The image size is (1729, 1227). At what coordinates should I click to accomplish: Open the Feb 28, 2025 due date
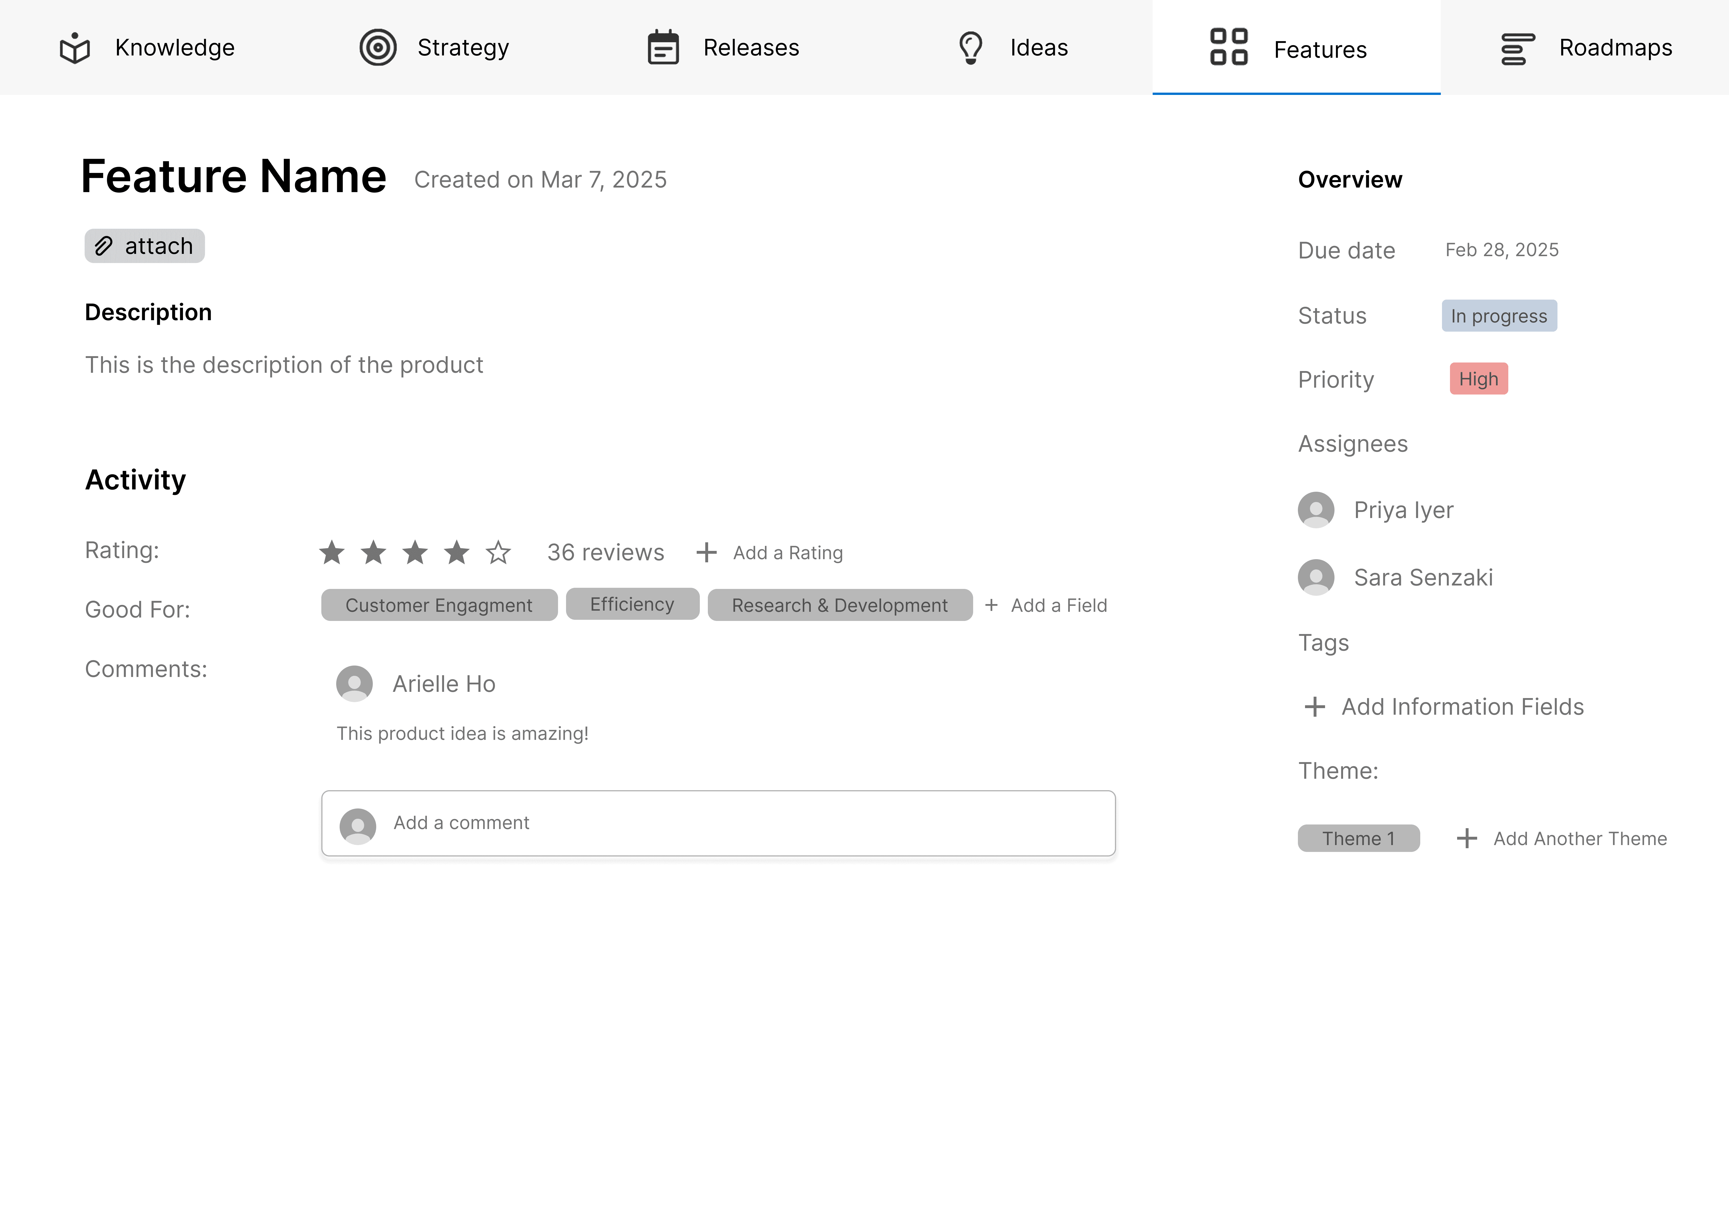(1502, 250)
